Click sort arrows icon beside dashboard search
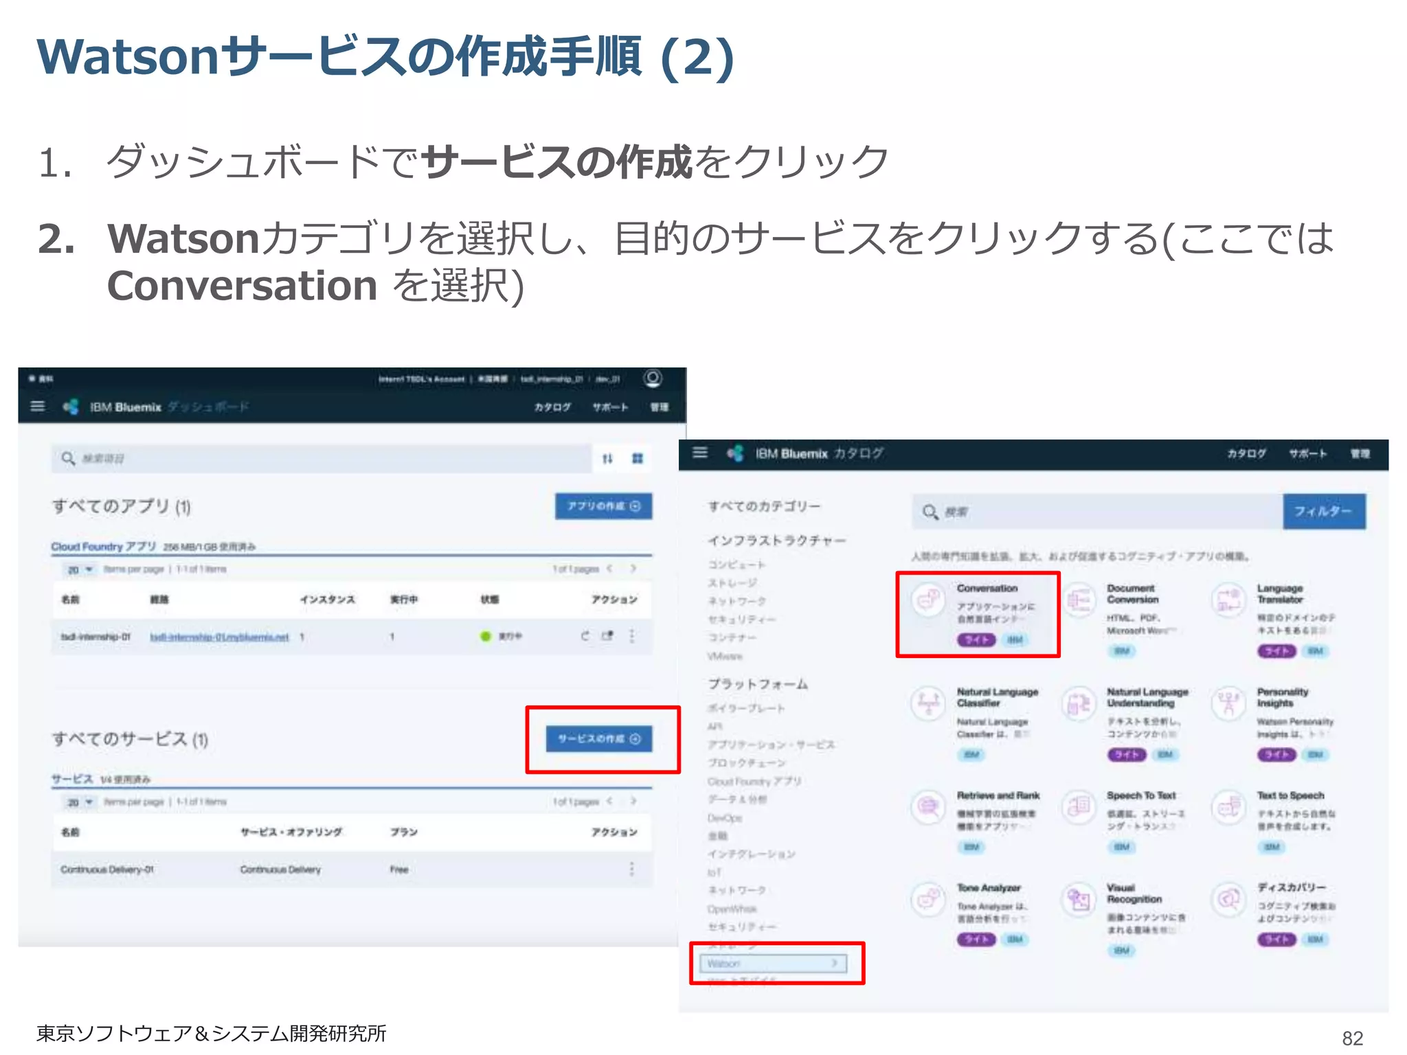The image size is (1407, 1055). click(607, 458)
